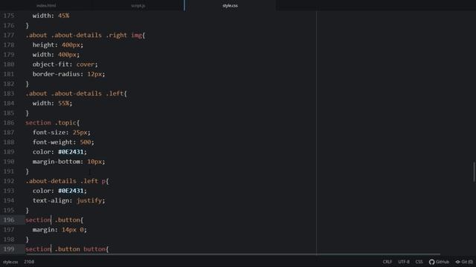The width and height of the screenshot is (476, 267).
Task: Click closing brace on line 191
Action: pos(28,171)
